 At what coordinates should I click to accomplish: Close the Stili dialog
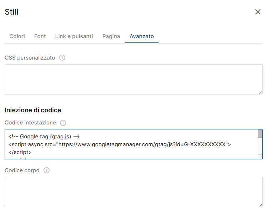[x=258, y=12]
